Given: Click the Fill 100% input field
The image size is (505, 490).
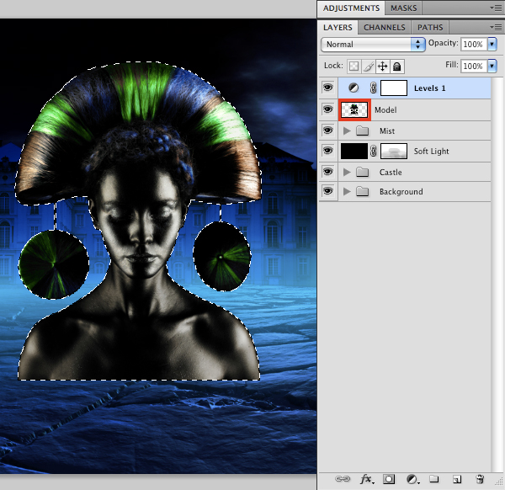Looking at the screenshot, I should click(474, 66).
